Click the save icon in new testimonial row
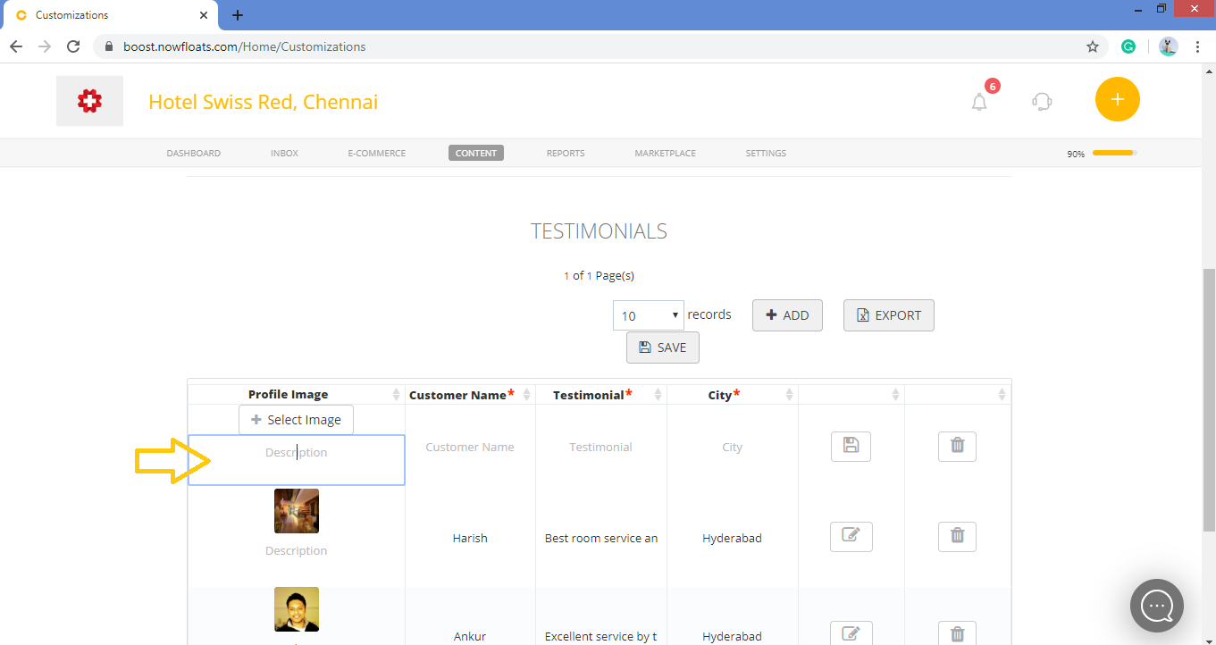This screenshot has height=645, width=1216. click(851, 446)
